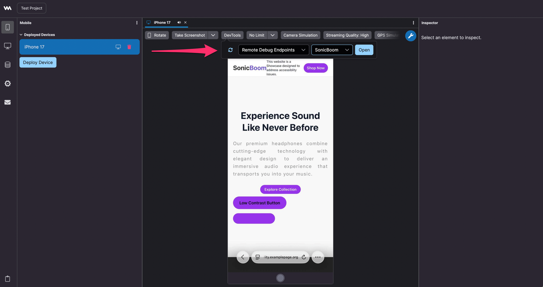
Task: Click Streaming Quality: High button
Action: [x=347, y=35]
